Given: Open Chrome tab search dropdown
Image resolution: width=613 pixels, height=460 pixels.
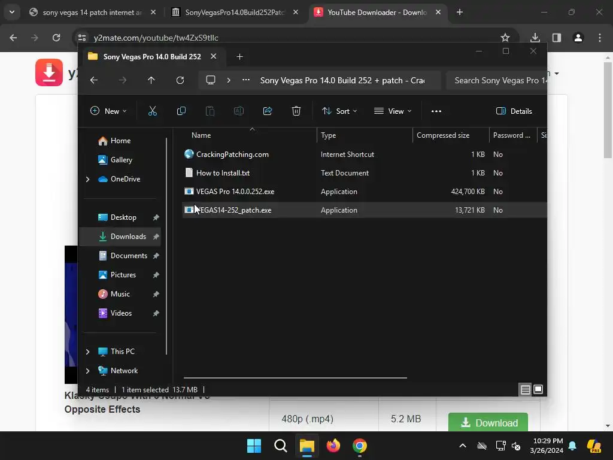Looking at the screenshot, I should pyautogui.click(x=12, y=12).
